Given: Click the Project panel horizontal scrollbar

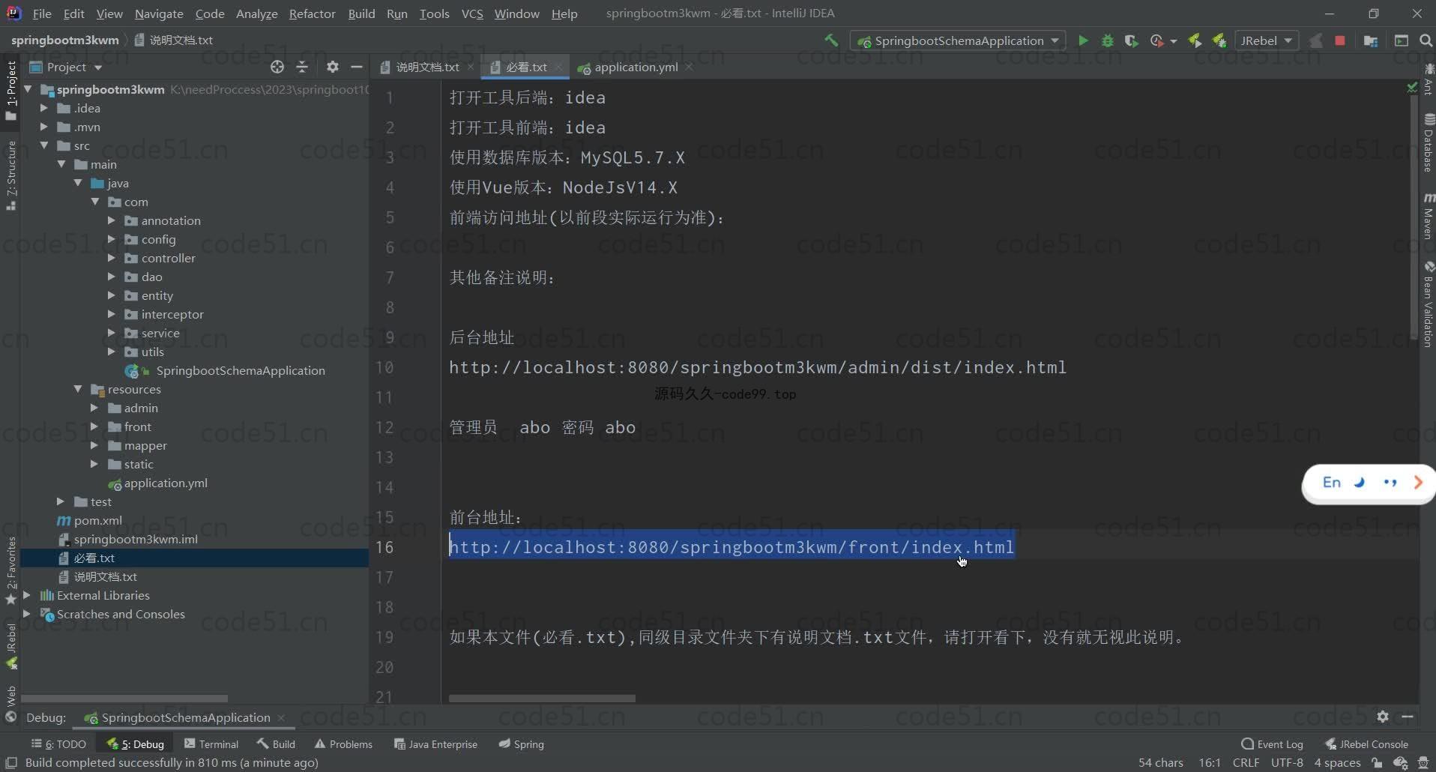Looking at the screenshot, I should (124, 698).
